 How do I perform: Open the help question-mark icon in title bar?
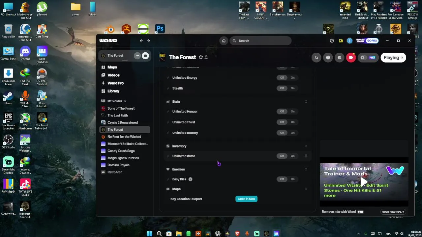pos(332,41)
